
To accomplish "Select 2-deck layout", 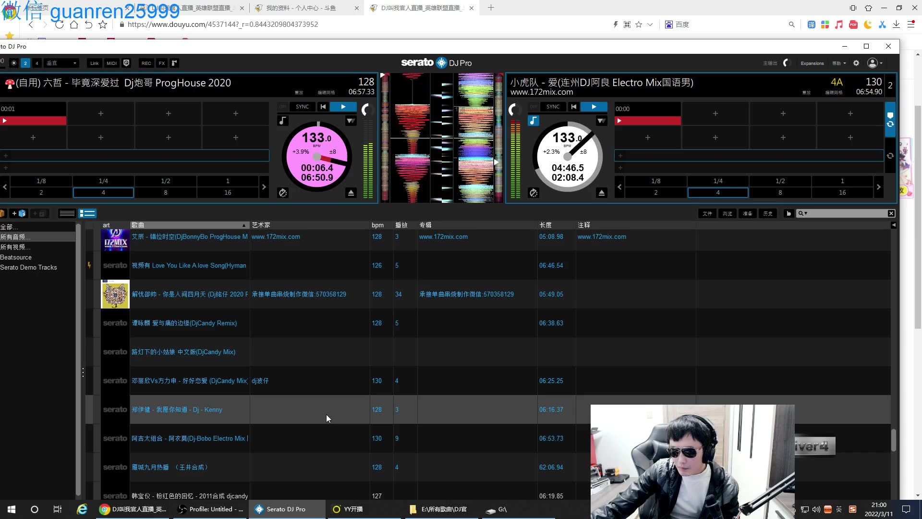I will point(25,63).
